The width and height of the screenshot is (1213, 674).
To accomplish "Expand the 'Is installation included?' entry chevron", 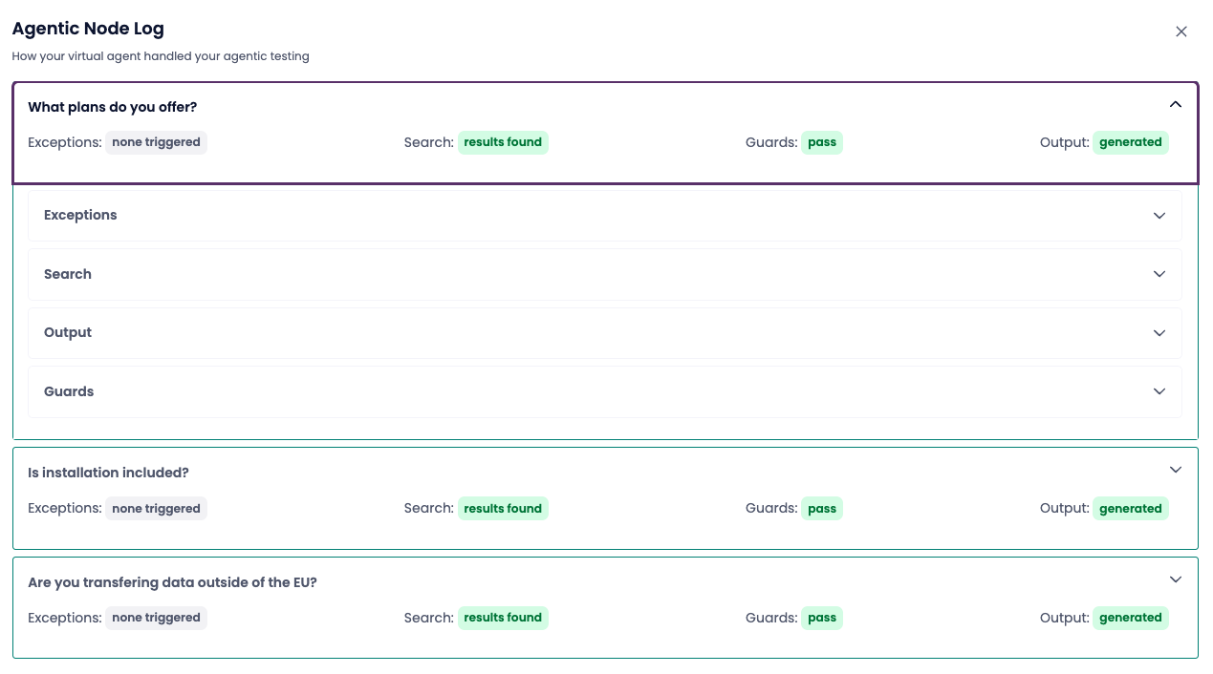I will pyautogui.click(x=1176, y=470).
